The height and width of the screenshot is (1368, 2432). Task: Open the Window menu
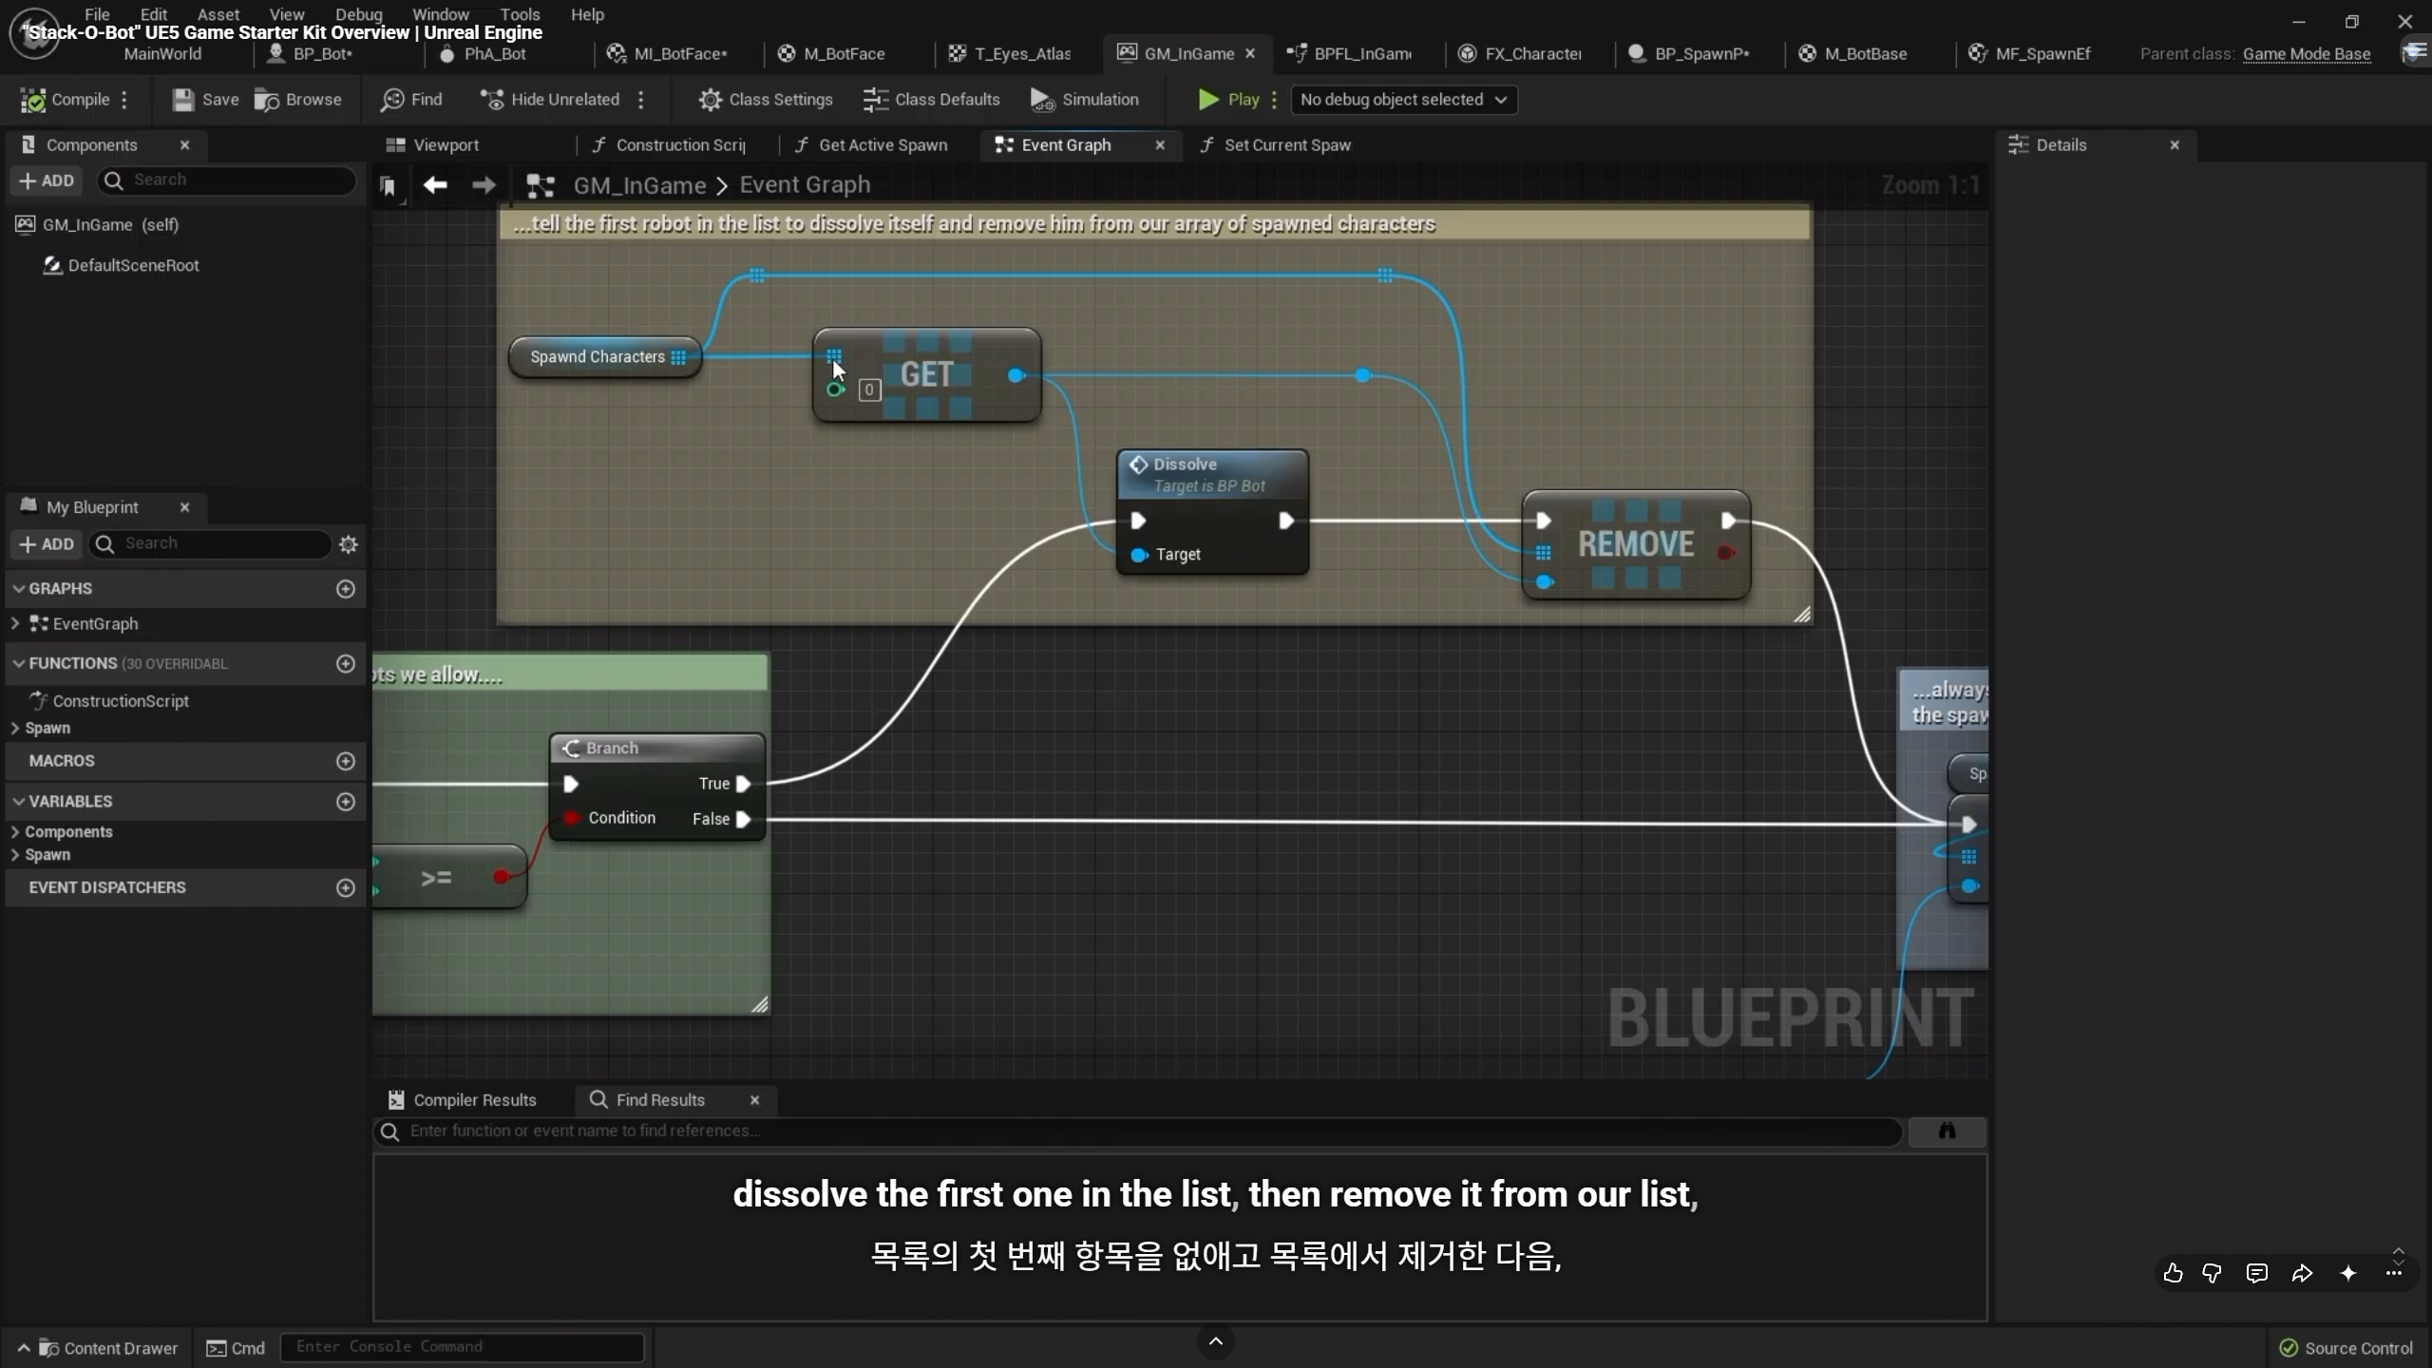point(441,14)
